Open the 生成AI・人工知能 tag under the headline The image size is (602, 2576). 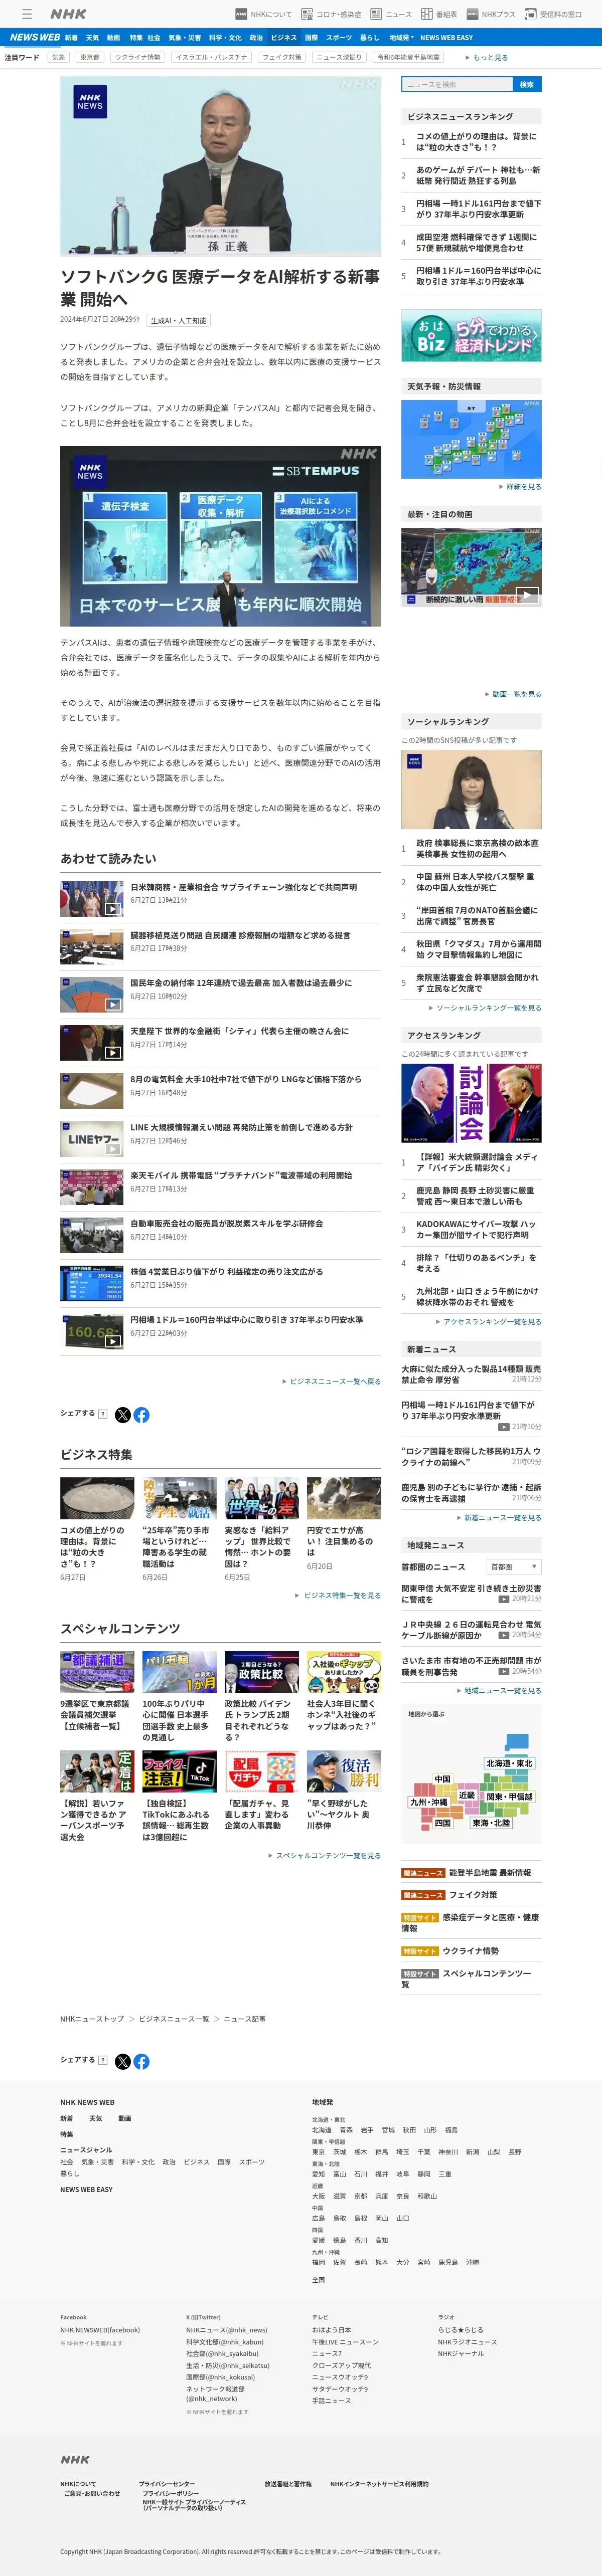point(178,320)
